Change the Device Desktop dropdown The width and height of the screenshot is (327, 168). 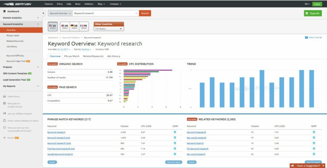pyautogui.click(x=86, y=49)
